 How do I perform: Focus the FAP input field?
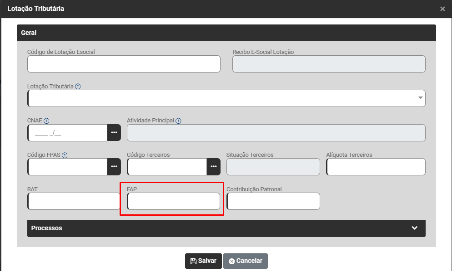click(x=174, y=201)
